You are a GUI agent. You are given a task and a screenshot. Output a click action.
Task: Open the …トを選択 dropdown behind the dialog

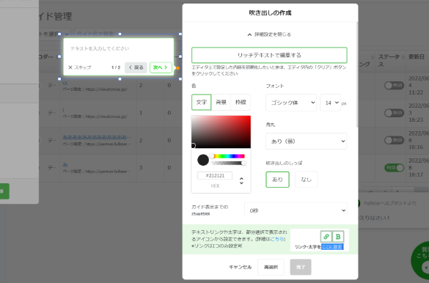tap(54, 34)
